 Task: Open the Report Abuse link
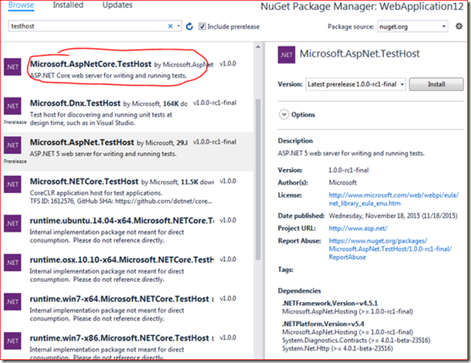pyautogui.click(x=390, y=249)
